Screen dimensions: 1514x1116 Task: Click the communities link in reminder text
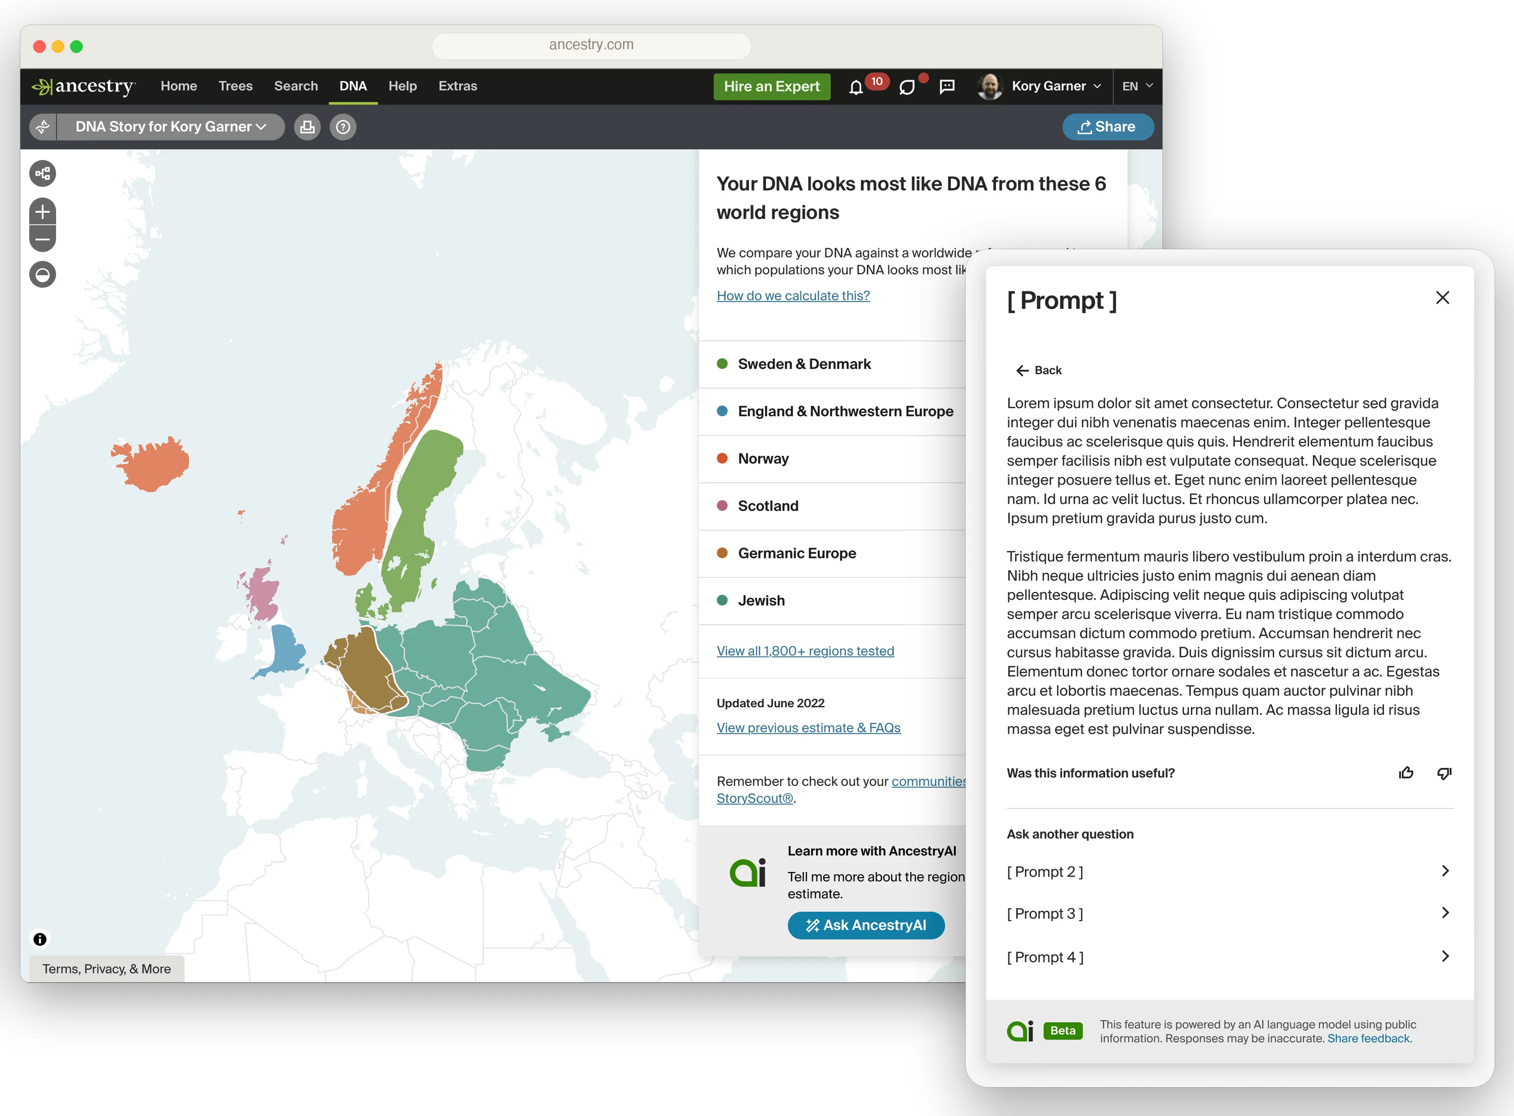(x=929, y=782)
